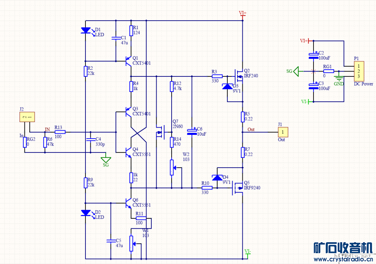This screenshot has height=264, width=376.
Task: Select capacitor C1 47u symbol
Action: pos(116,38)
